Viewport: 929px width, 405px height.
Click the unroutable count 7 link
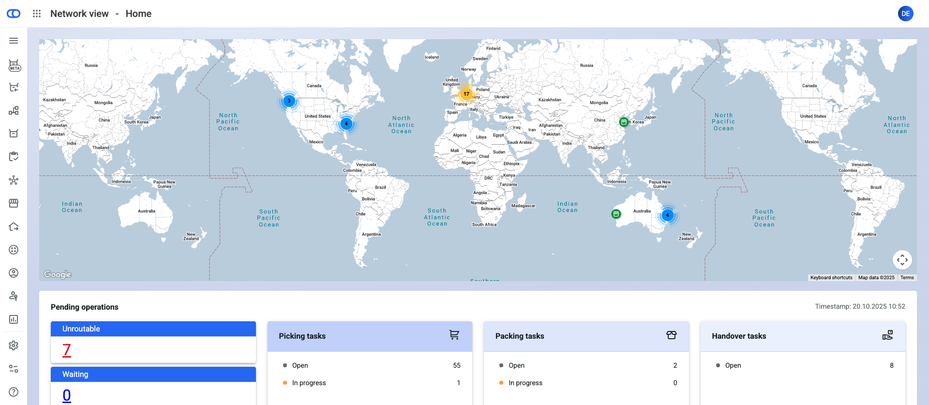point(67,349)
